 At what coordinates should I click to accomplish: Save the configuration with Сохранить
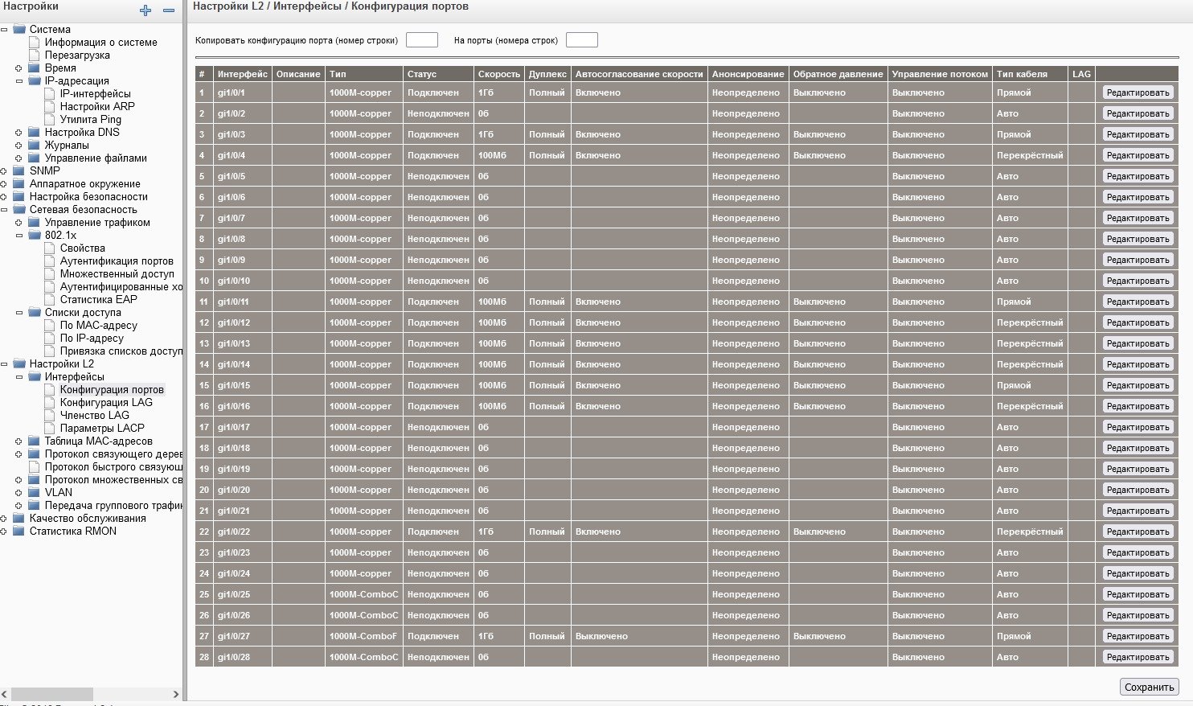point(1149,687)
